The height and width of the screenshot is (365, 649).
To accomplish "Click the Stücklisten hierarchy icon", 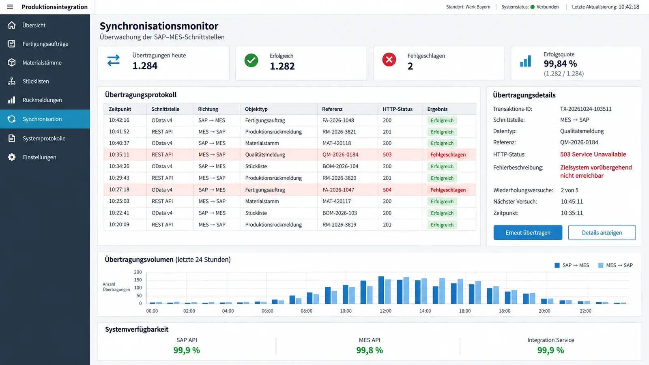I will [12, 81].
